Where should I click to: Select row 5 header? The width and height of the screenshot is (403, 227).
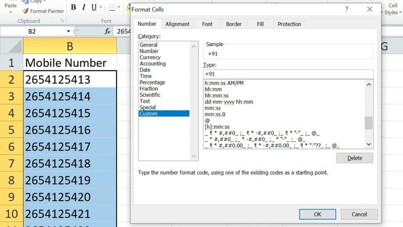point(11,130)
